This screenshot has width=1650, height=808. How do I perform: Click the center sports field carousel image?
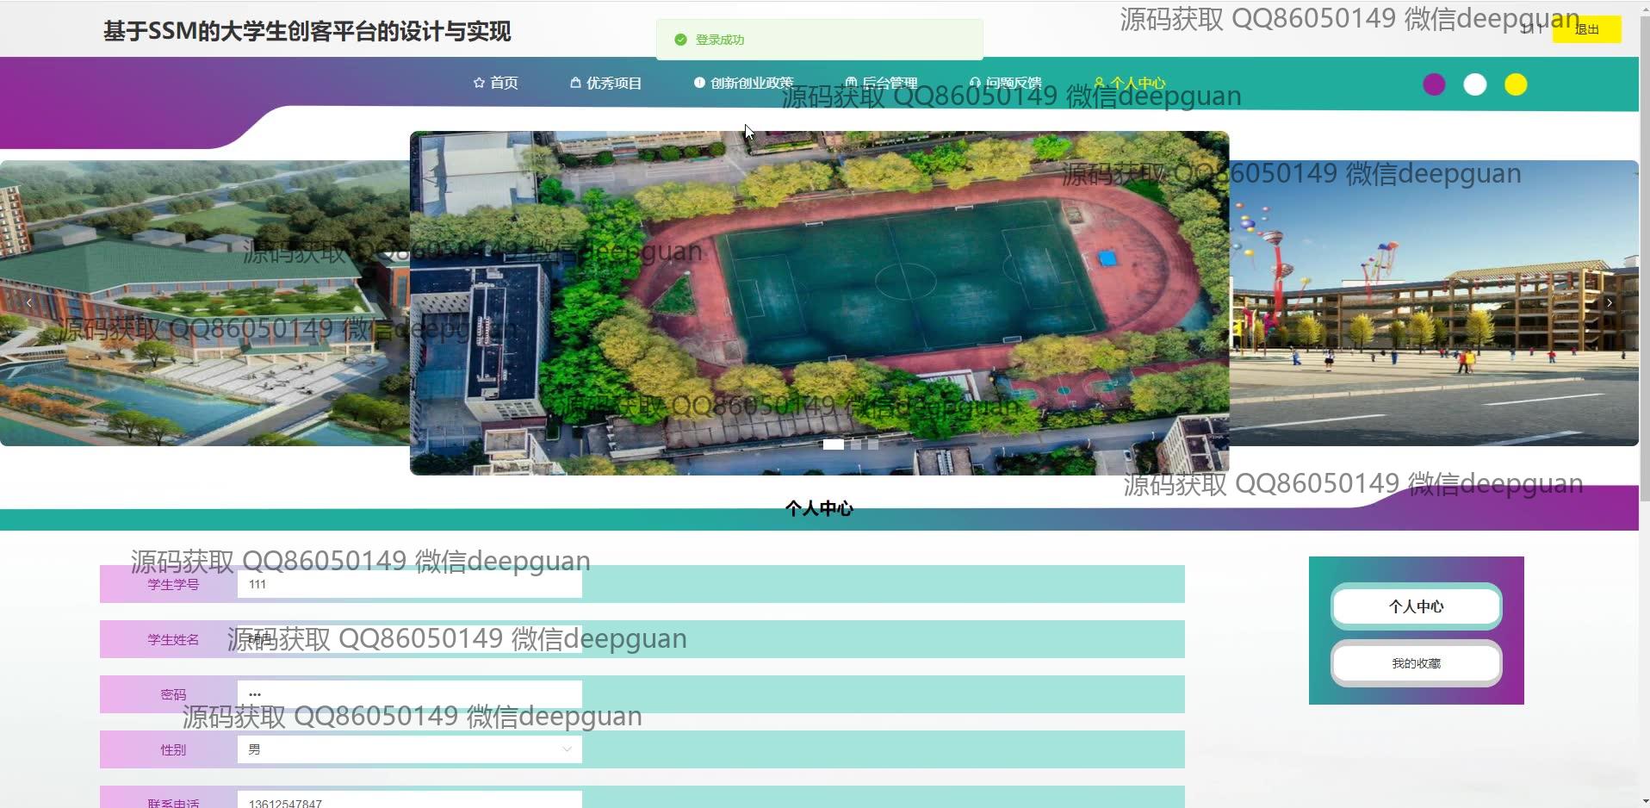[x=819, y=303]
